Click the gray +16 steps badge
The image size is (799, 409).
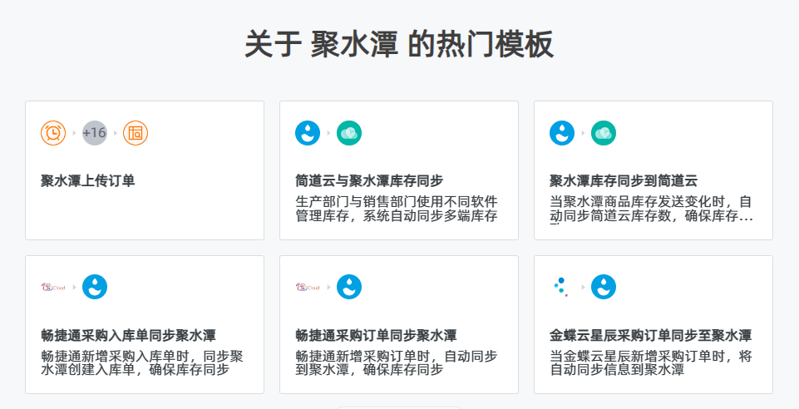95,133
